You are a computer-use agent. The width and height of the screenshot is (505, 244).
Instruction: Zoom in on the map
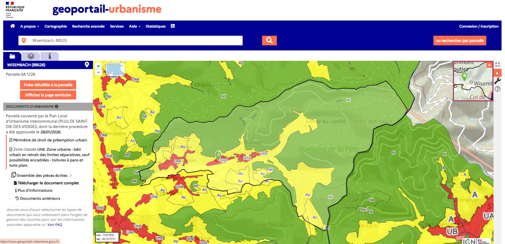coord(98,66)
